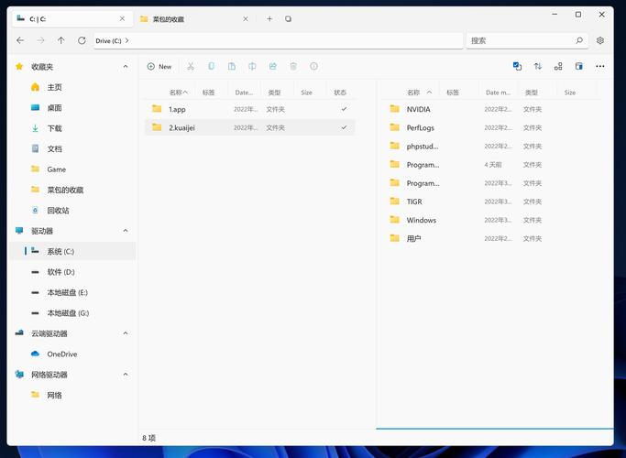Toggle the selection checkboxes option icon
The height and width of the screenshot is (458, 626).
(517, 66)
